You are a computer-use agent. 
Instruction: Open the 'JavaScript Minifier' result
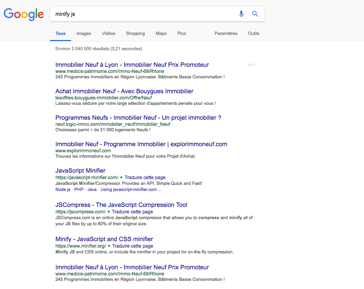[80, 170]
